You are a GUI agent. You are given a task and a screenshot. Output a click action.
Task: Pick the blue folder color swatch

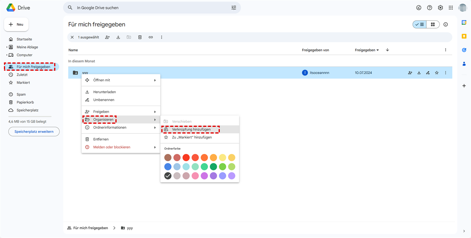168,167
